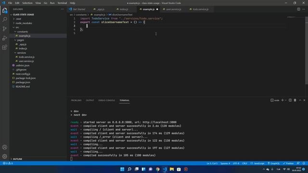This screenshot has height=173, width=308.
Task: Add a new terminal with plus icon
Action: [282, 100]
